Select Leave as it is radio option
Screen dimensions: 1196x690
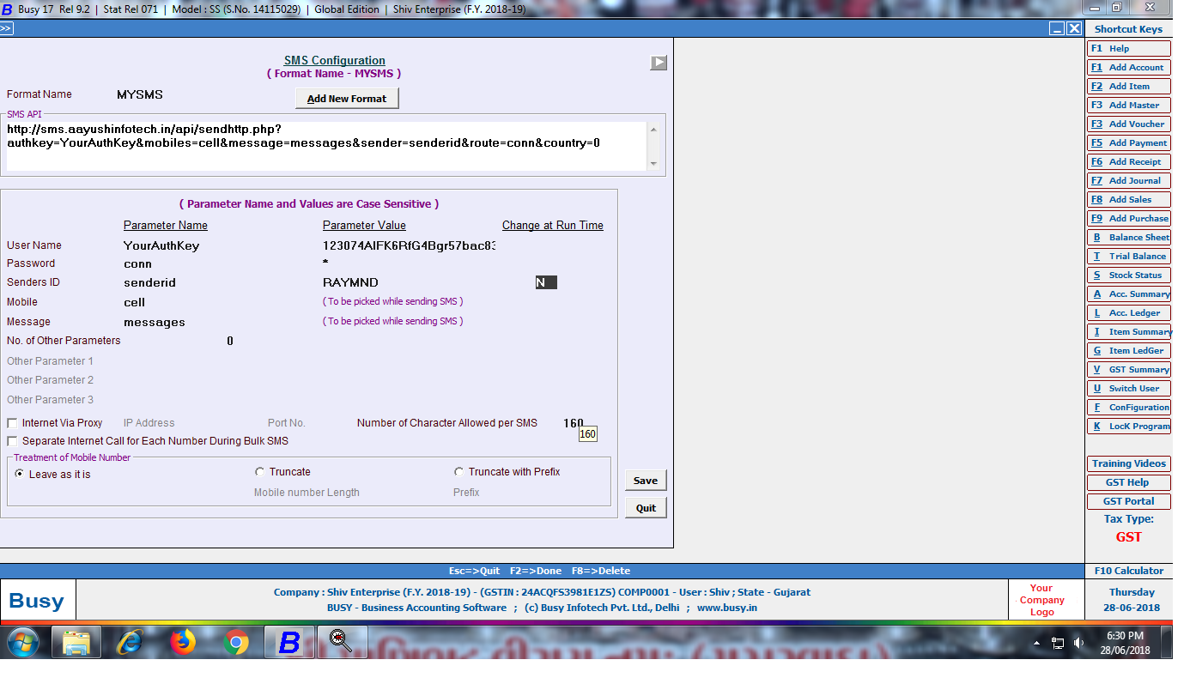click(20, 474)
